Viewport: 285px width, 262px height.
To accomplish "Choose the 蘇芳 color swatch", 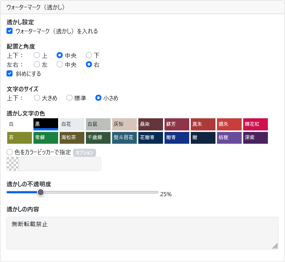I will pyautogui.click(x=177, y=124).
